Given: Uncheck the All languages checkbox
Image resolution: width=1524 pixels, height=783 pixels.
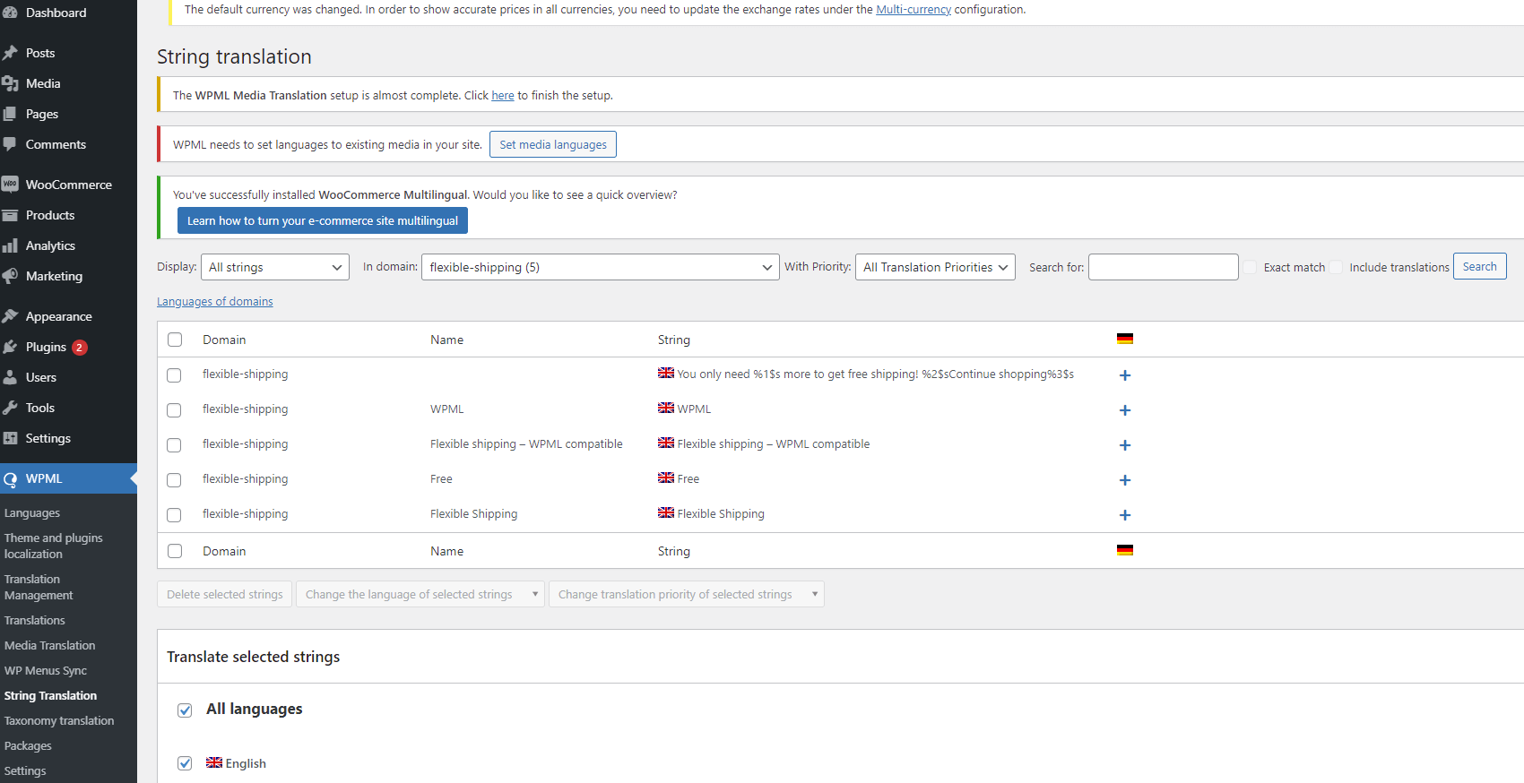Looking at the screenshot, I should [x=185, y=710].
